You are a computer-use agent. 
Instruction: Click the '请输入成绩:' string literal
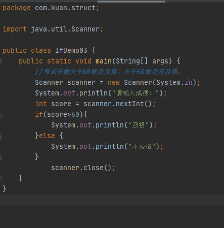point(136,93)
